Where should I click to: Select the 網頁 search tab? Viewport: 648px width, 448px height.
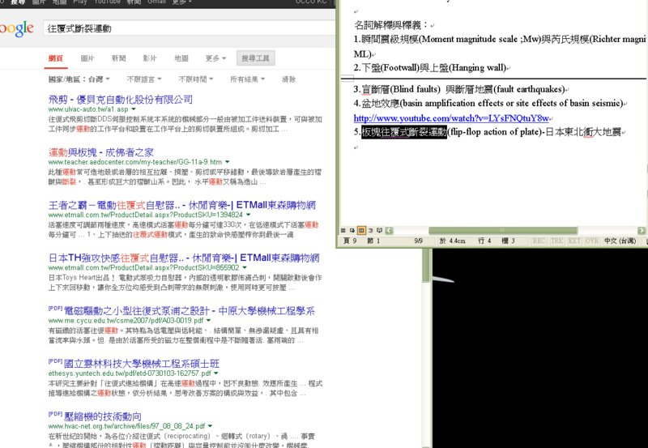click(55, 58)
